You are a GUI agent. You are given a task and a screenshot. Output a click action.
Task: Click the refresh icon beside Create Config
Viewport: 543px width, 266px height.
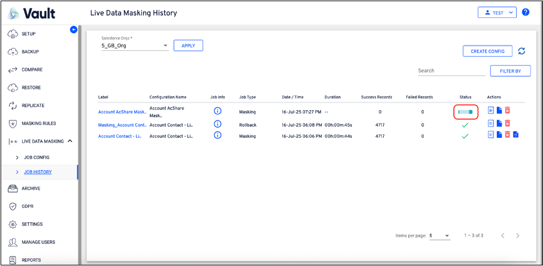(521, 52)
